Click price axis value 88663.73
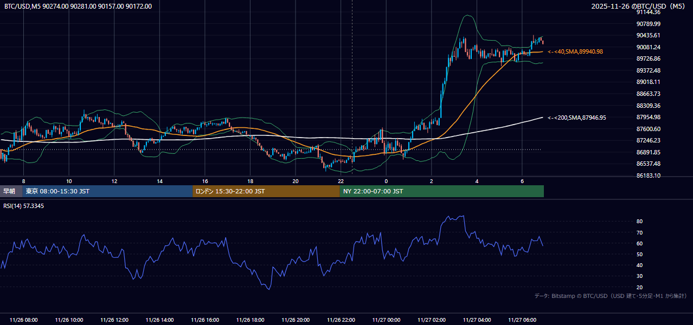This screenshot has height=325, width=693. (x=649, y=94)
